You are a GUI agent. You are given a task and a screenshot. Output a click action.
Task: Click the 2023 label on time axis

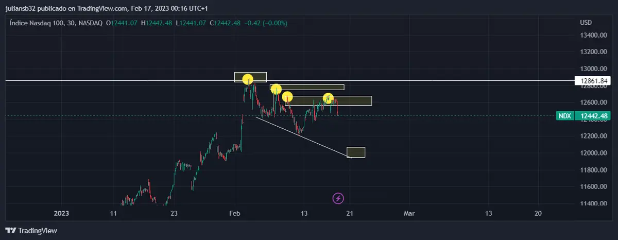[x=61, y=213]
